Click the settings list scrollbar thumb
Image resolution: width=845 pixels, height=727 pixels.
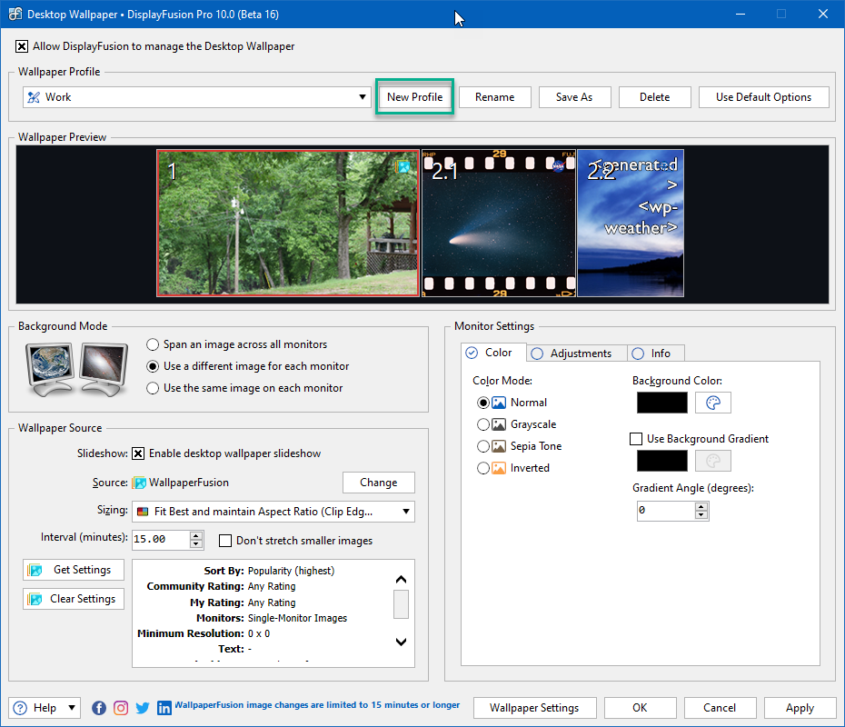(401, 604)
